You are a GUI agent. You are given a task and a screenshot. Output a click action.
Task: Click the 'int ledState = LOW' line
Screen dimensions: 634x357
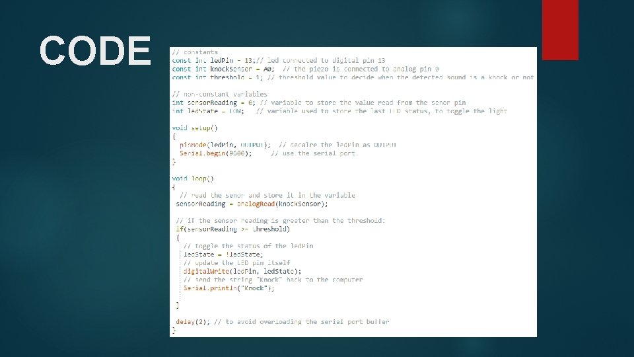(x=339, y=111)
